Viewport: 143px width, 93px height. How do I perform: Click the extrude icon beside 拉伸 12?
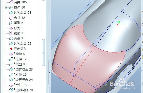coord(11,59)
